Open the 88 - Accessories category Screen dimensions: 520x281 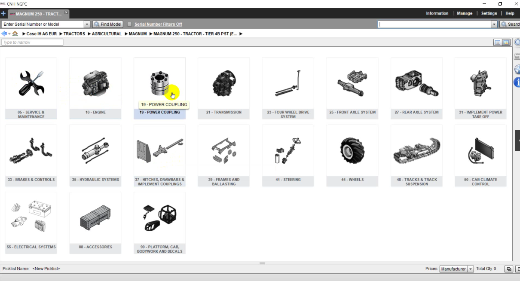tap(95, 223)
